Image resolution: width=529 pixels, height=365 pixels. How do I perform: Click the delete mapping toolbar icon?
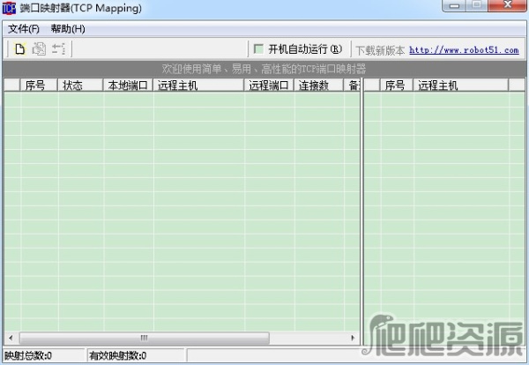pyautogui.click(x=59, y=48)
